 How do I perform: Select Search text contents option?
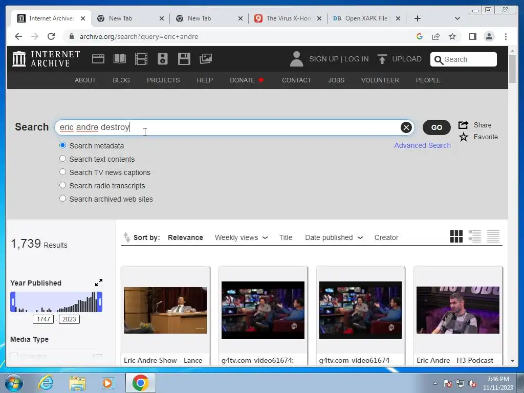62,159
